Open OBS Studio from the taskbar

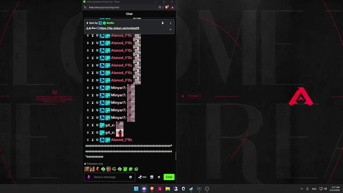point(207,189)
